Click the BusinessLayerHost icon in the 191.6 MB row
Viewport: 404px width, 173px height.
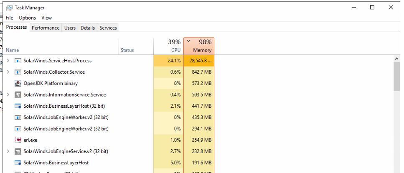point(18,163)
